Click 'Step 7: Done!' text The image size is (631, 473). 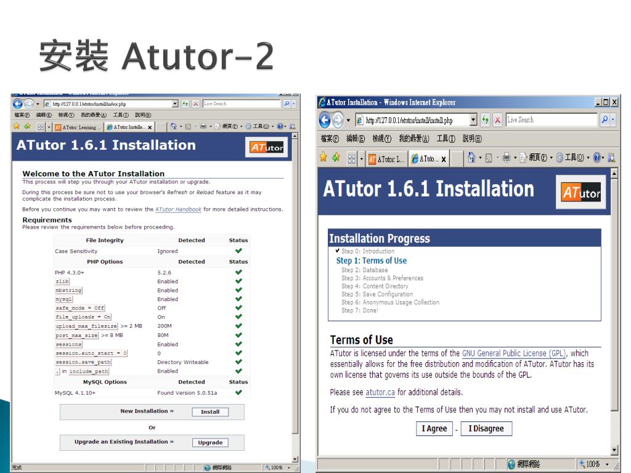tap(360, 310)
